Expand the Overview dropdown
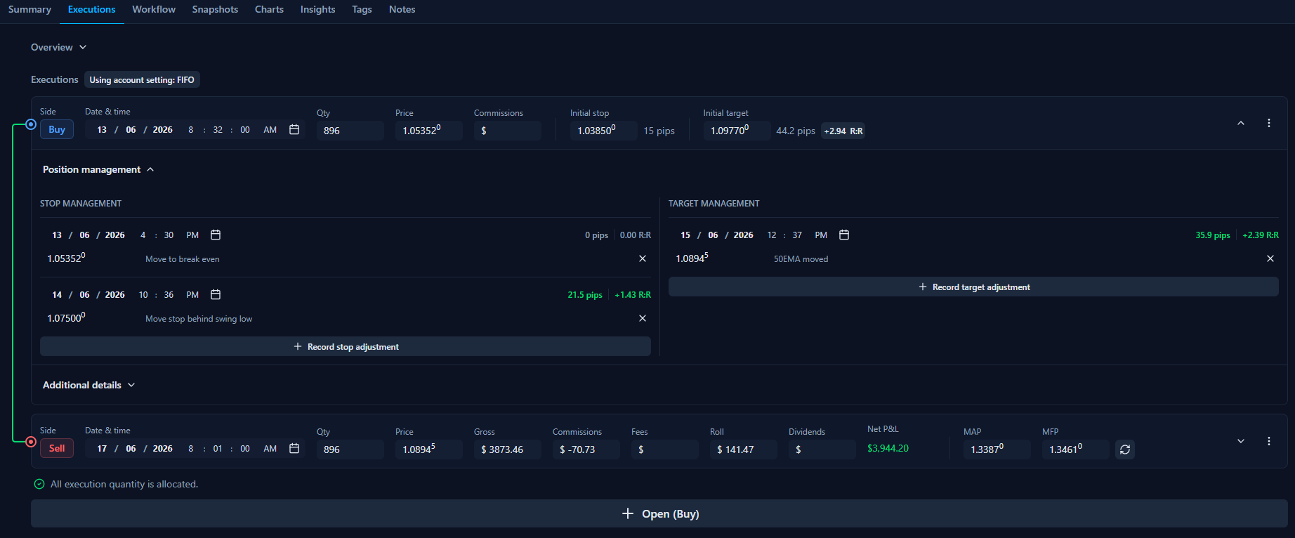Image resolution: width=1295 pixels, height=538 pixels. (59, 47)
